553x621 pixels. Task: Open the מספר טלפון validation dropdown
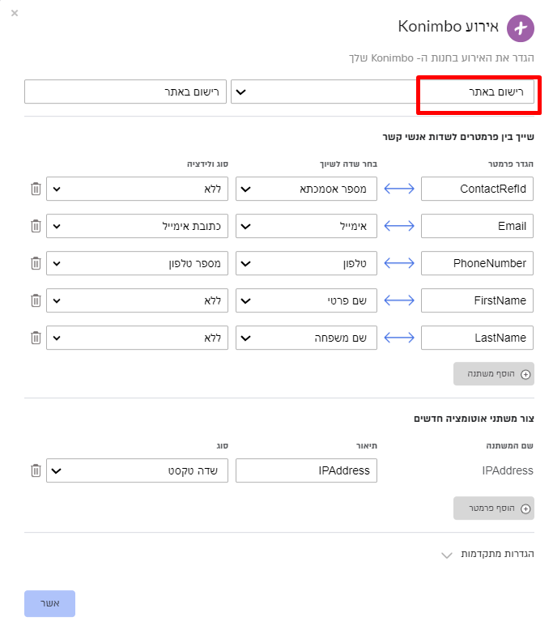(137, 263)
